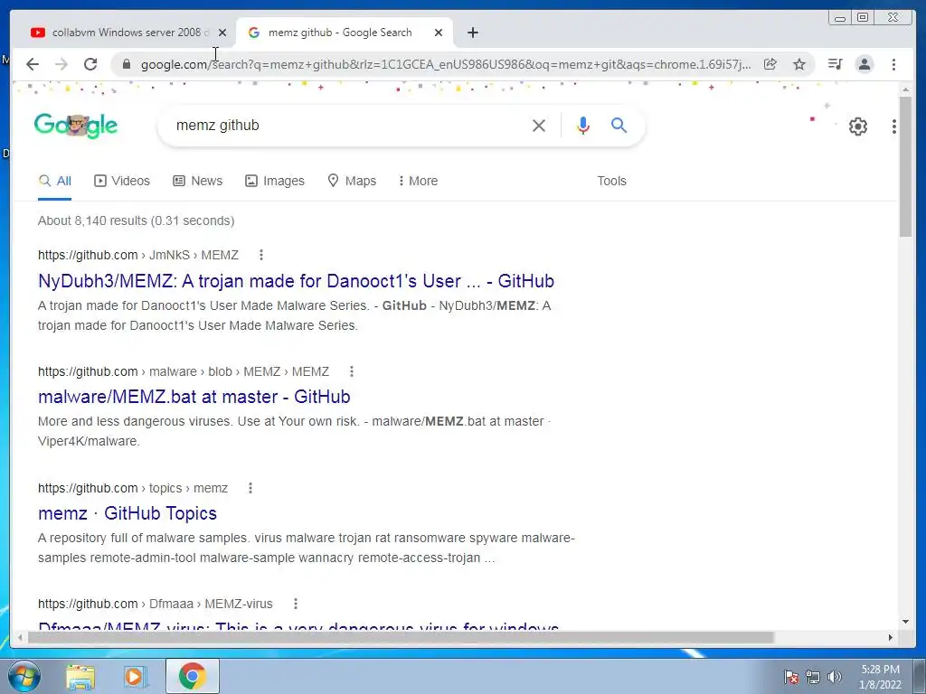926x694 pixels.
Task: Open options for malware blob MEMZ result
Action: [352, 371]
